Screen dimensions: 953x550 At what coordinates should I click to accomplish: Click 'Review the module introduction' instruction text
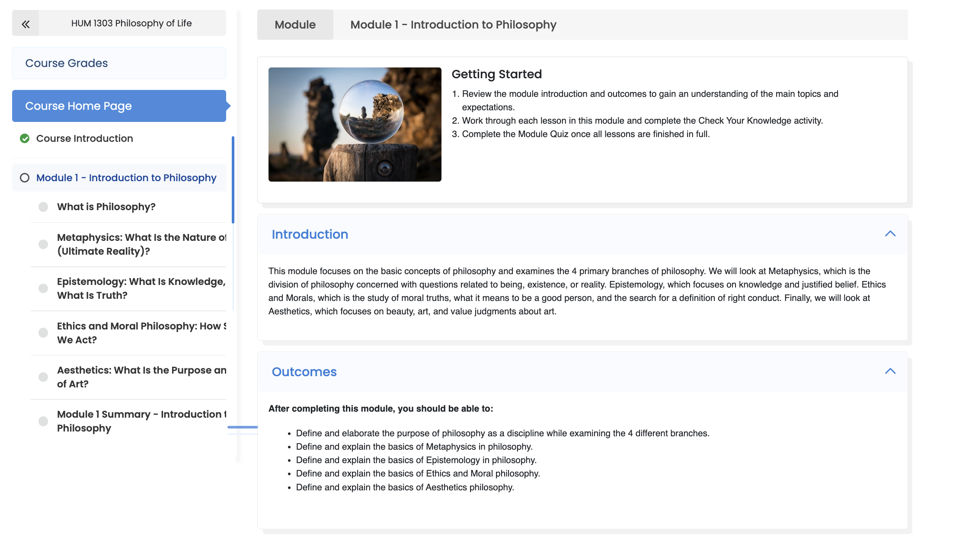[x=650, y=100]
